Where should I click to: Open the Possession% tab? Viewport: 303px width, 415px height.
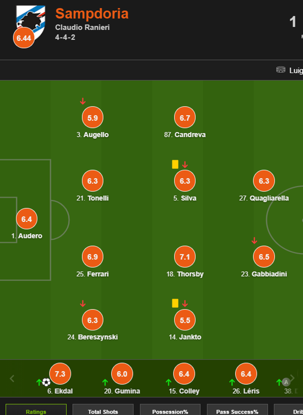[x=170, y=411]
